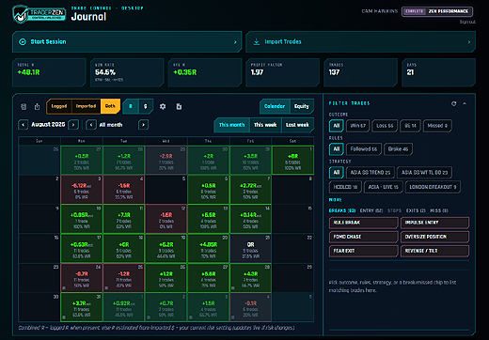The width and height of the screenshot is (489, 340).
Task: Click Start Session button
Action: pyautogui.click(x=127, y=41)
